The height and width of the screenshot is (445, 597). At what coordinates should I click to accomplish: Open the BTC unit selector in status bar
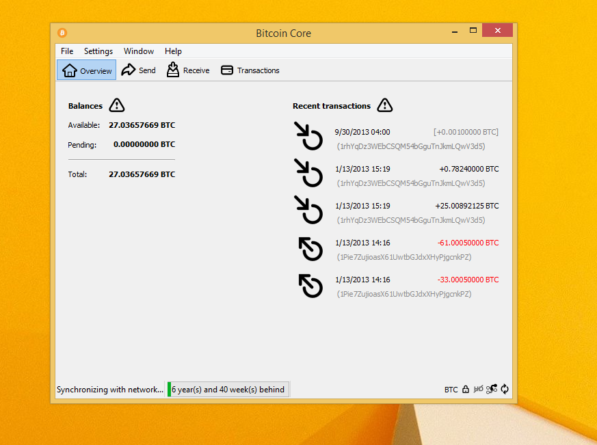point(451,390)
